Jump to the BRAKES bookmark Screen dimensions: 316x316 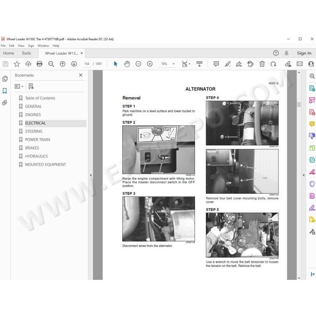tap(32, 148)
